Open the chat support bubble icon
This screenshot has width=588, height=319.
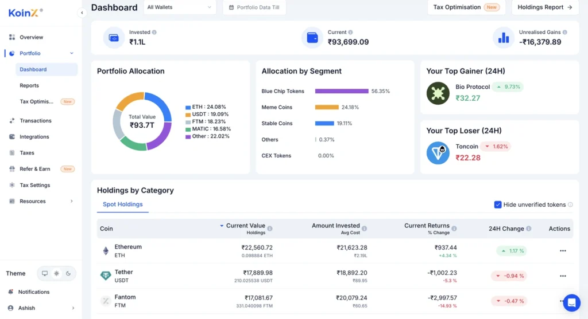571,302
